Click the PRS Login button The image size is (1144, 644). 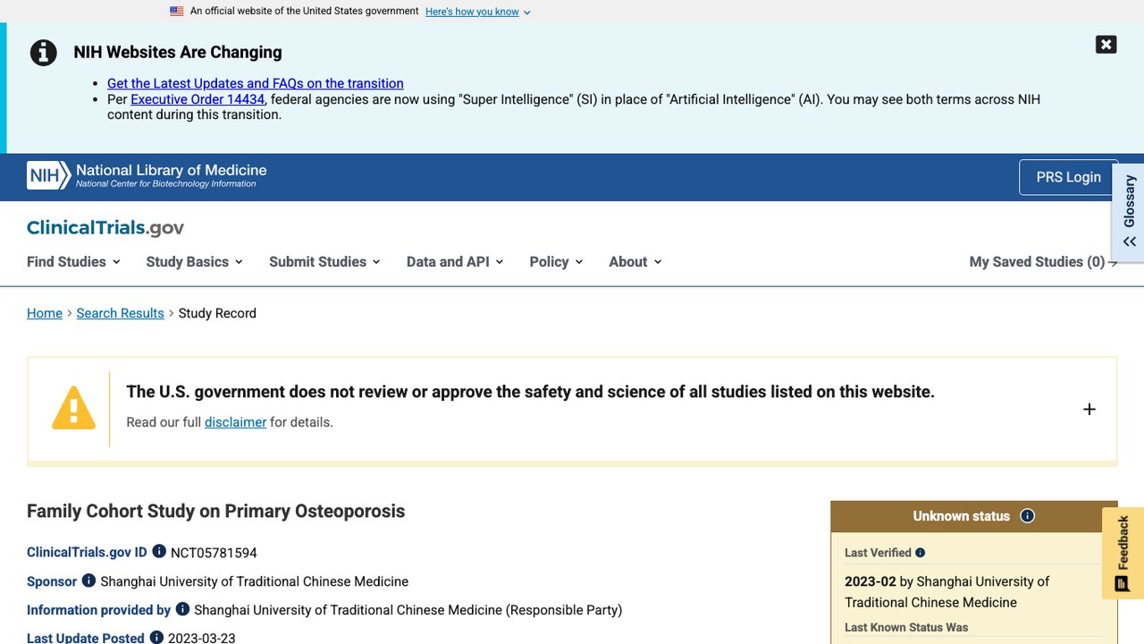click(x=1068, y=177)
